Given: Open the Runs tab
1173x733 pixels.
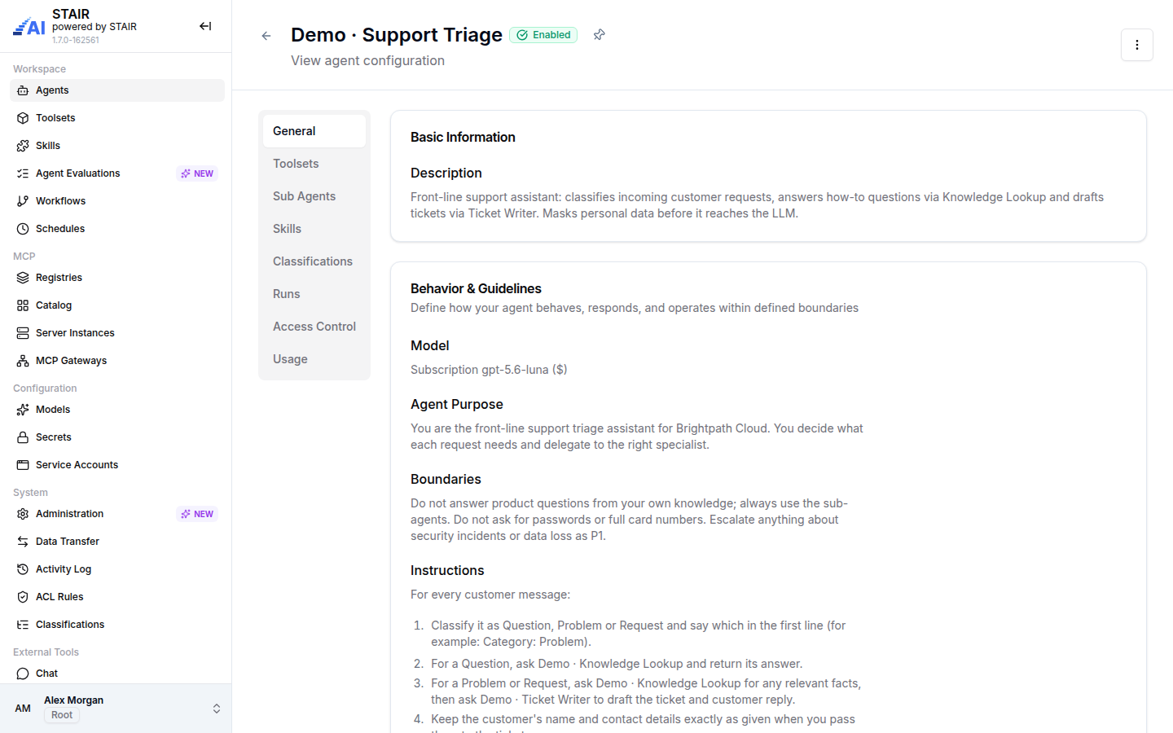Looking at the screenshot, I should click(314, 294).
